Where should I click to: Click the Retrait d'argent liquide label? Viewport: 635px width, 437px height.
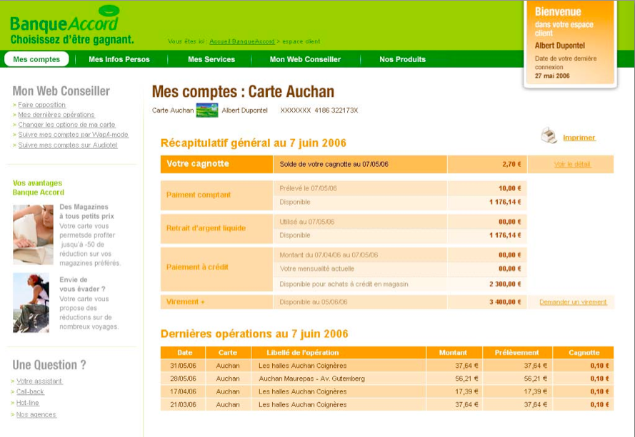tap(206, 228)
